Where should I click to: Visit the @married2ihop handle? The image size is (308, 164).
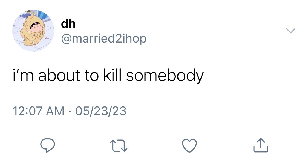(104, 39)
